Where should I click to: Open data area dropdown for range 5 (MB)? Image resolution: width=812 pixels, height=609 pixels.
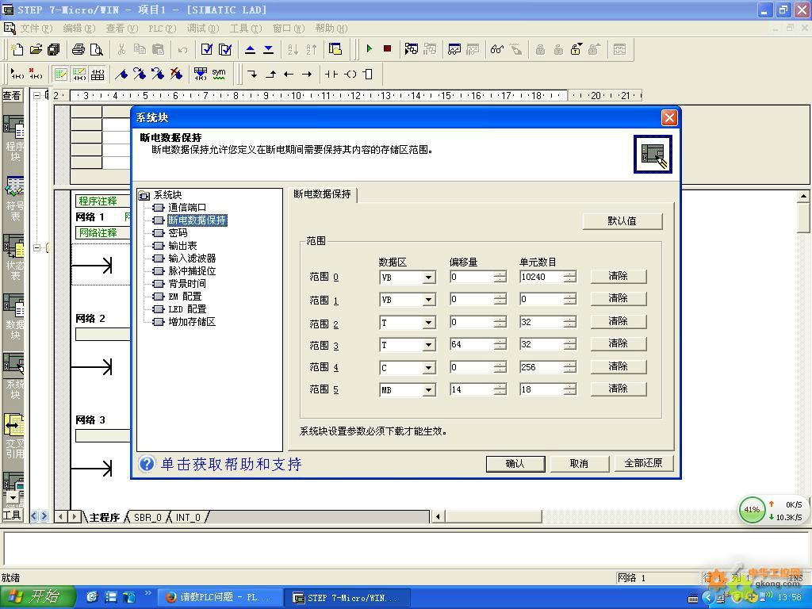pyautogui.click(x=429, y=390)
